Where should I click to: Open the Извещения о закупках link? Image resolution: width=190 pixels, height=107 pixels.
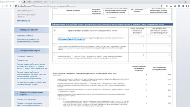point(25,36)
